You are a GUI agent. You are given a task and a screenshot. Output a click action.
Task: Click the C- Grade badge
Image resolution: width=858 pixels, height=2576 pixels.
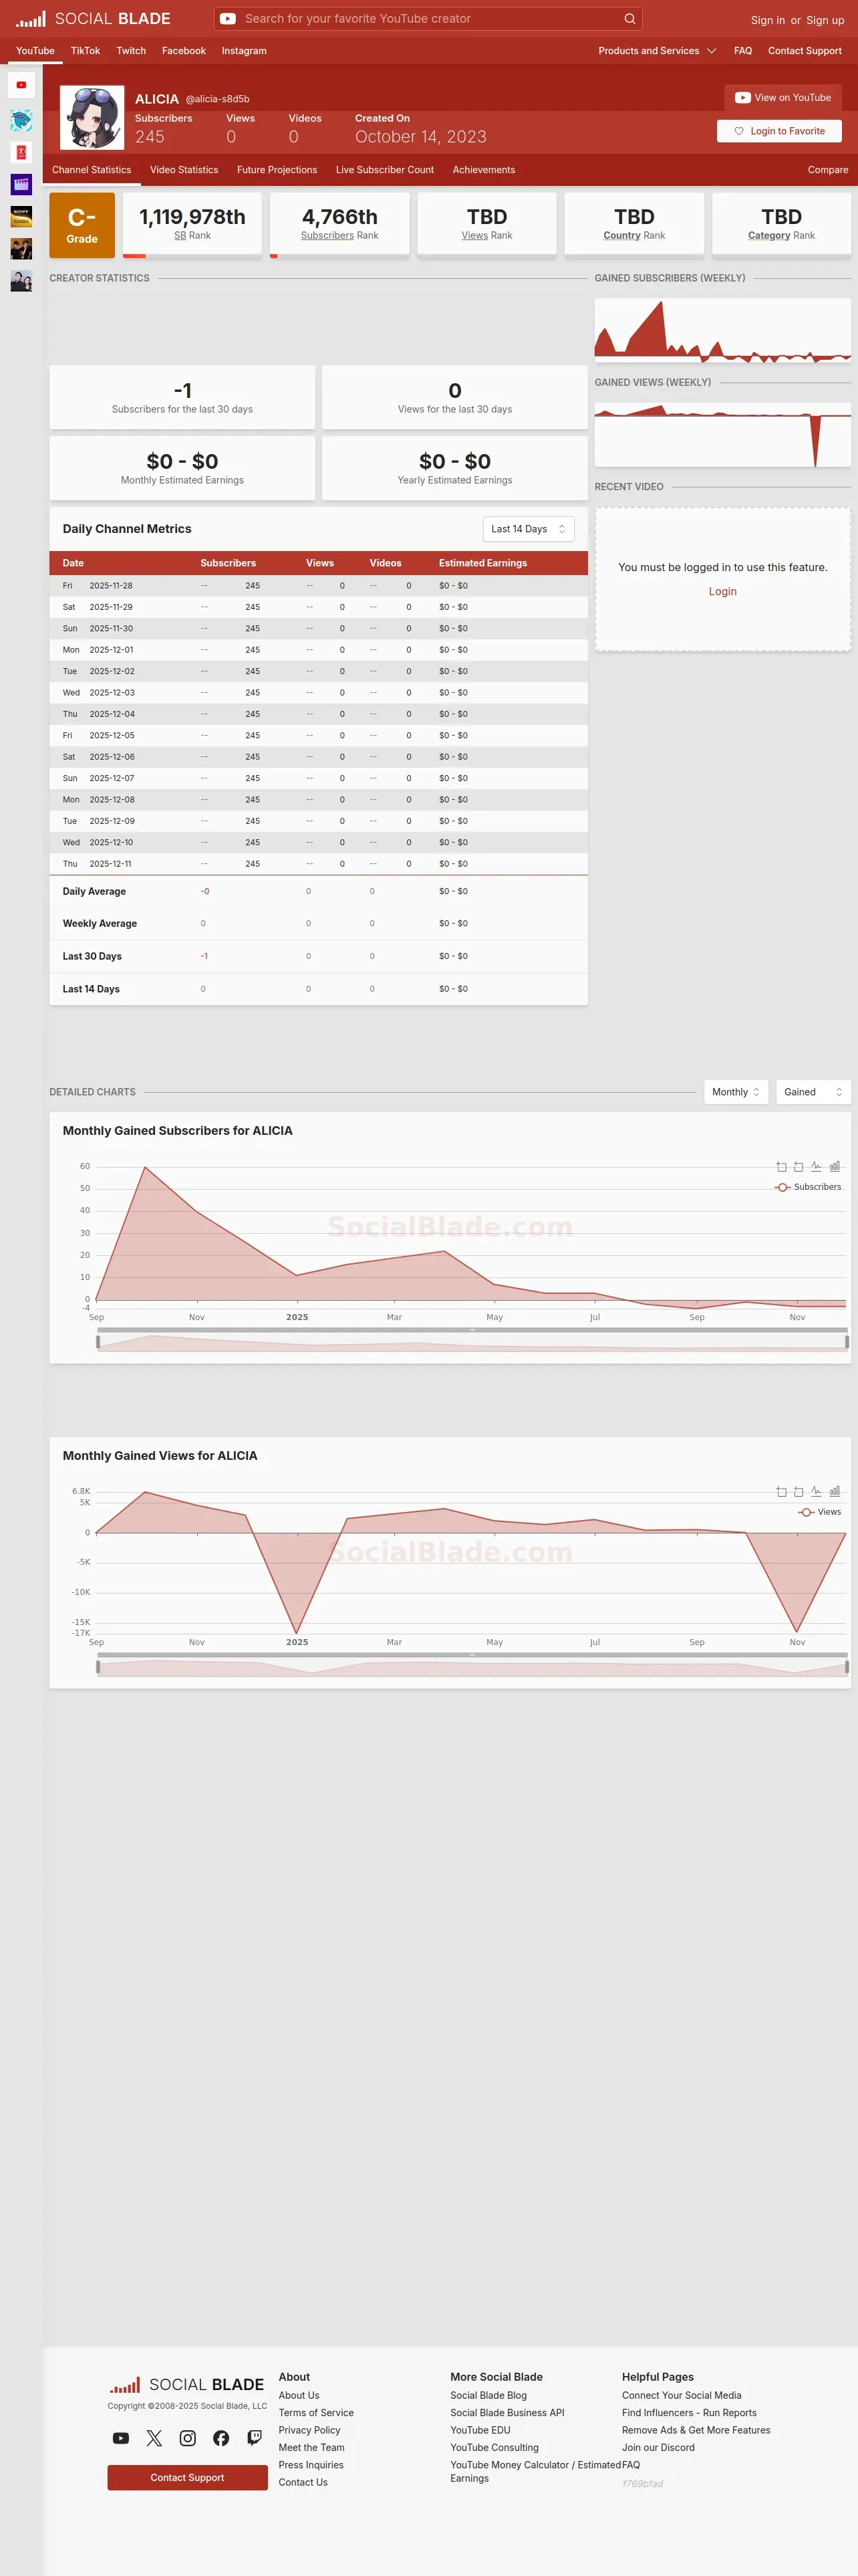(x=82, y=225)
